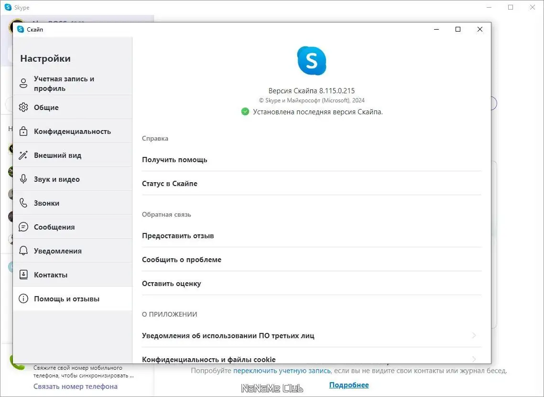The width and height of the screenshot is (544, 397).
Task: Expand chevron for third-party notices row
Action: tap(474, 335)
